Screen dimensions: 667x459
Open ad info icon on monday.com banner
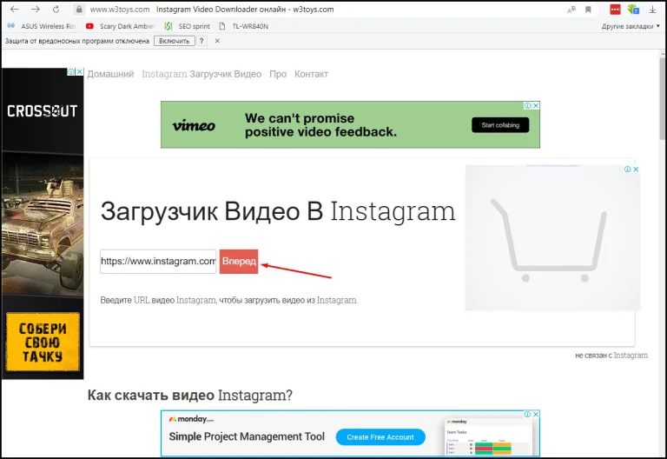[527, 415]
